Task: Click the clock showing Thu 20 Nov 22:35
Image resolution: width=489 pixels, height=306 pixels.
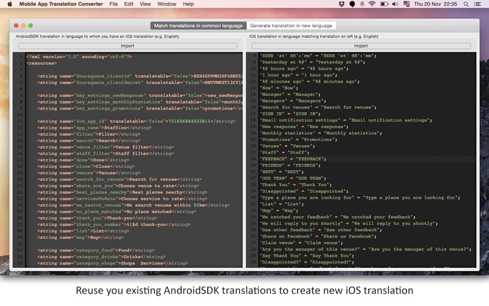Action: [435, 4]
